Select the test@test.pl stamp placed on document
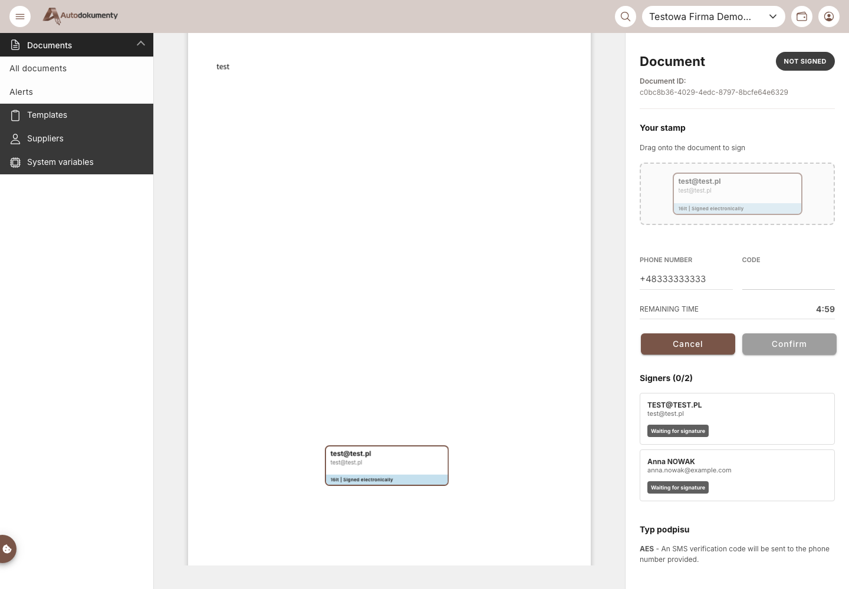This screenshot has width=849, height=589. (x=387, y=465)
